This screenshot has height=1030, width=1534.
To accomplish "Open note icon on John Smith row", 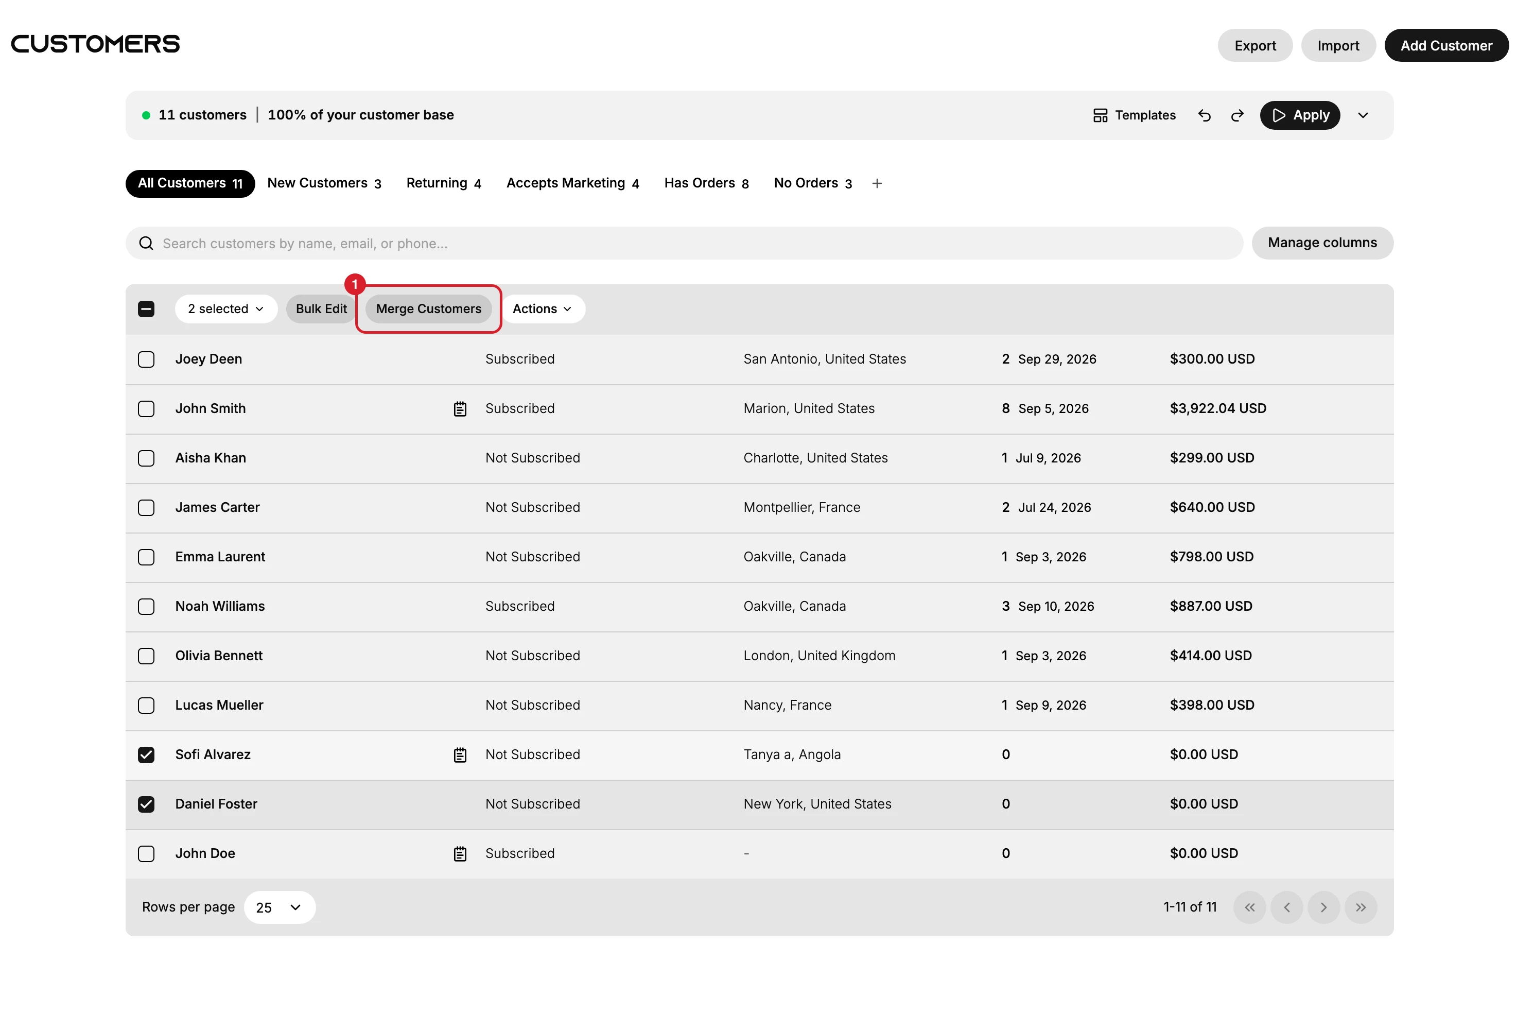I will click(460, 408).
